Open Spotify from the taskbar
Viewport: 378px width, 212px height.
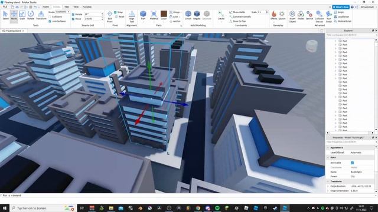(x=217, y=208)
